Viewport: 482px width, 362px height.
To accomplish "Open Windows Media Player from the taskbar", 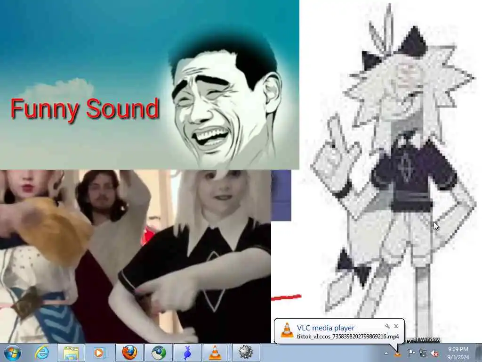I will [99, 353].
